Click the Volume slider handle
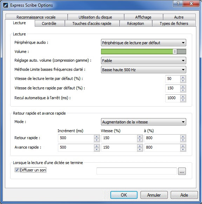The height and width of the screenshot is (204, 202). (x=175, y=52)
